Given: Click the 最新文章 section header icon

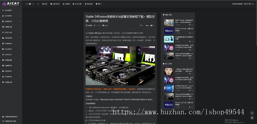Looking at the screenshot, I should click(164, 15).
